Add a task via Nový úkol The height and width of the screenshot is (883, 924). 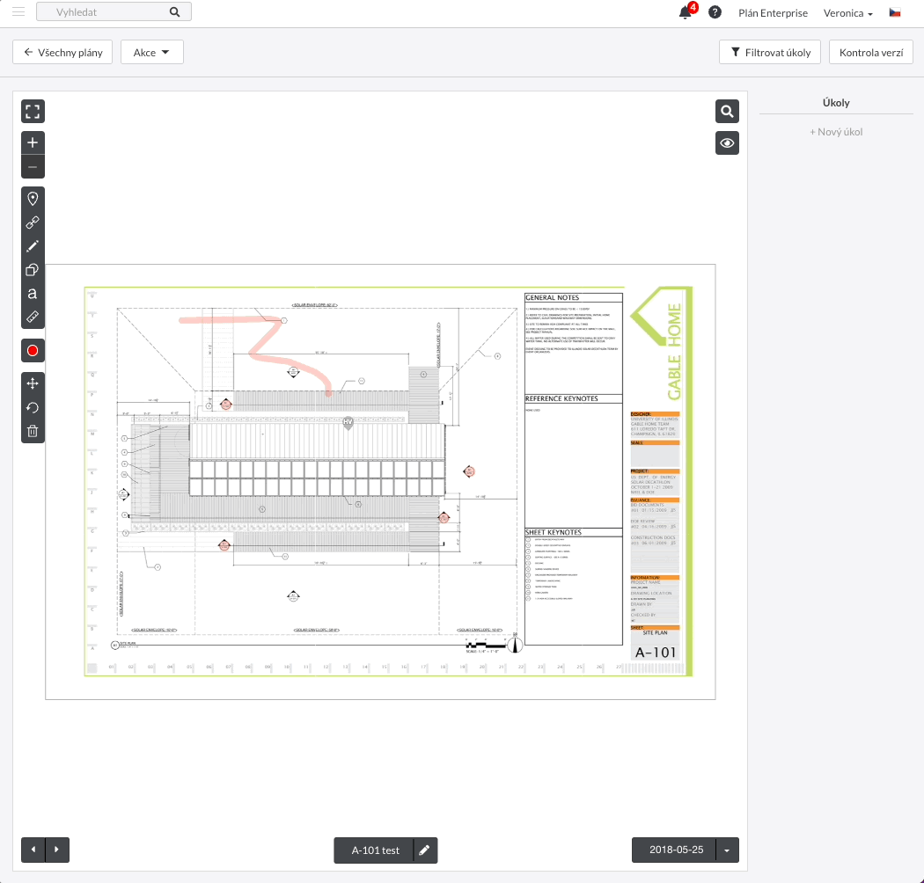[836, 132]
